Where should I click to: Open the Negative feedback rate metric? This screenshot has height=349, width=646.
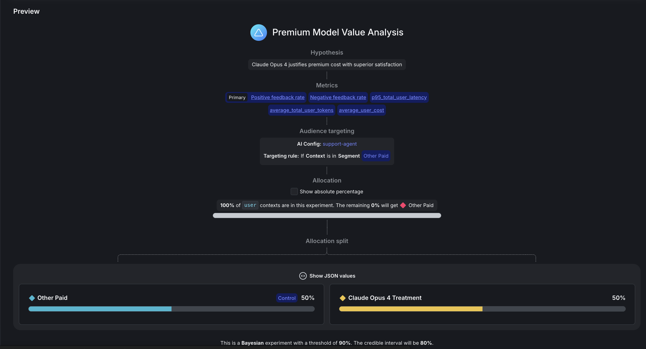click(338, 97)
